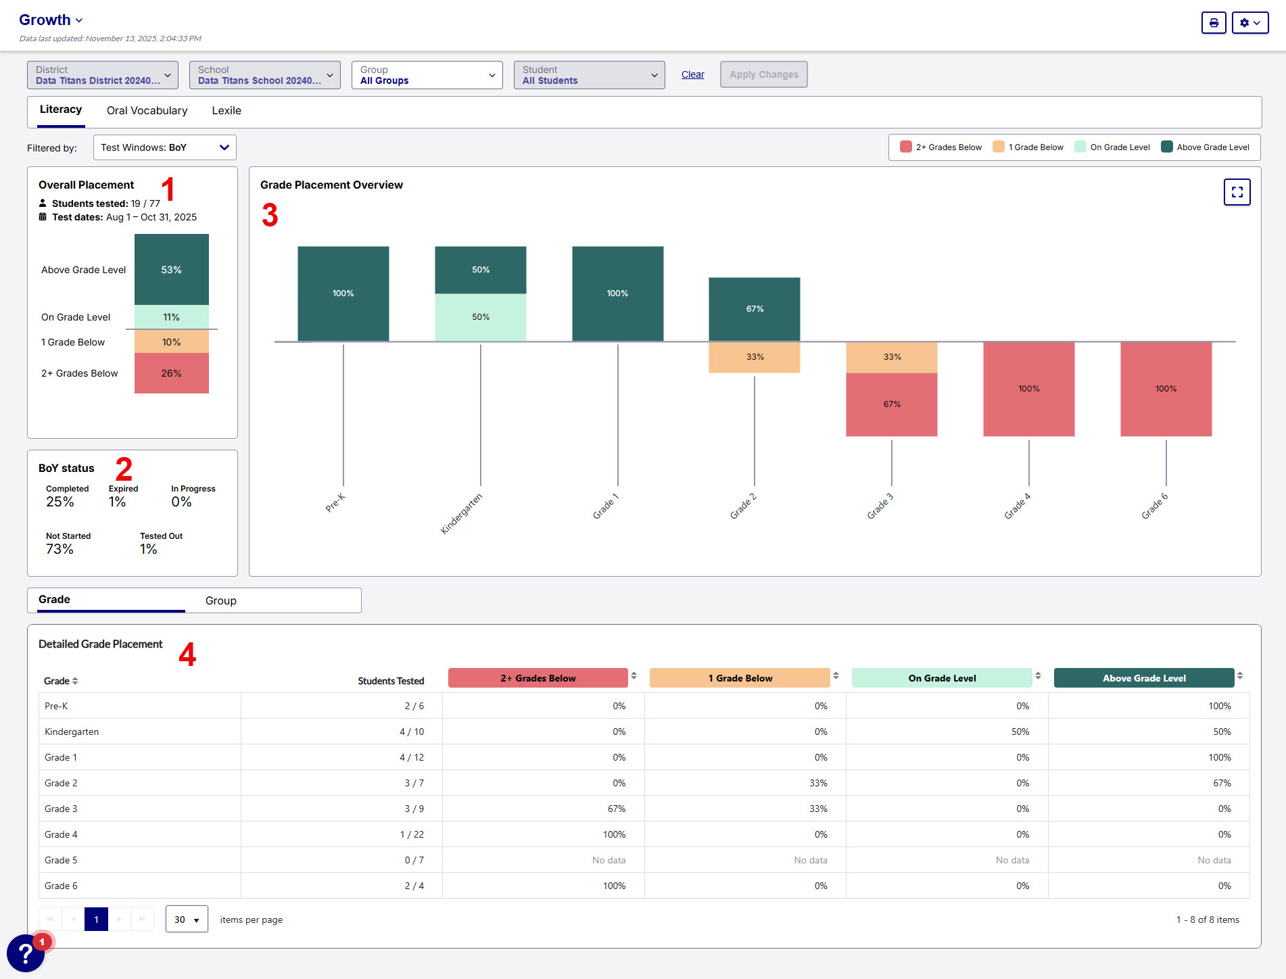Expand the Grade Placement Overview chart fullscreen

pyautogui.click(x=1237, y=192)
